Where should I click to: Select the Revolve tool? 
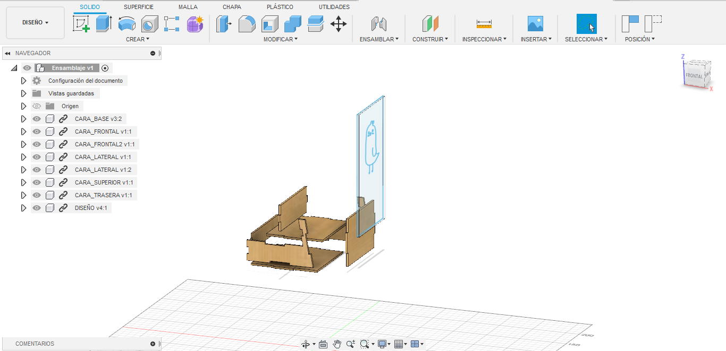126,24
